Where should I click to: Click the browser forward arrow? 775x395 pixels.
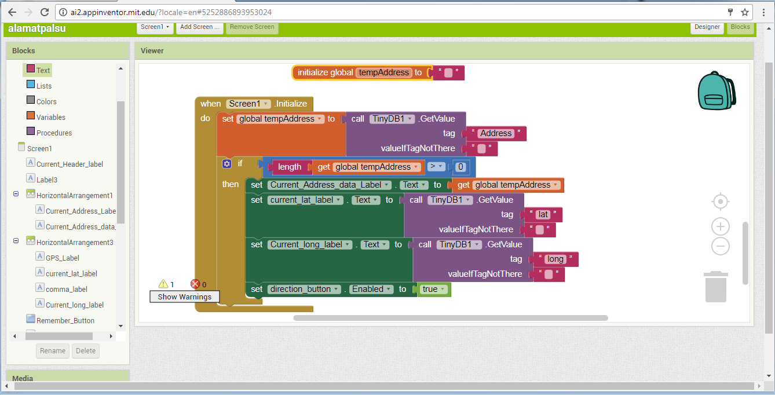[28, 12]
